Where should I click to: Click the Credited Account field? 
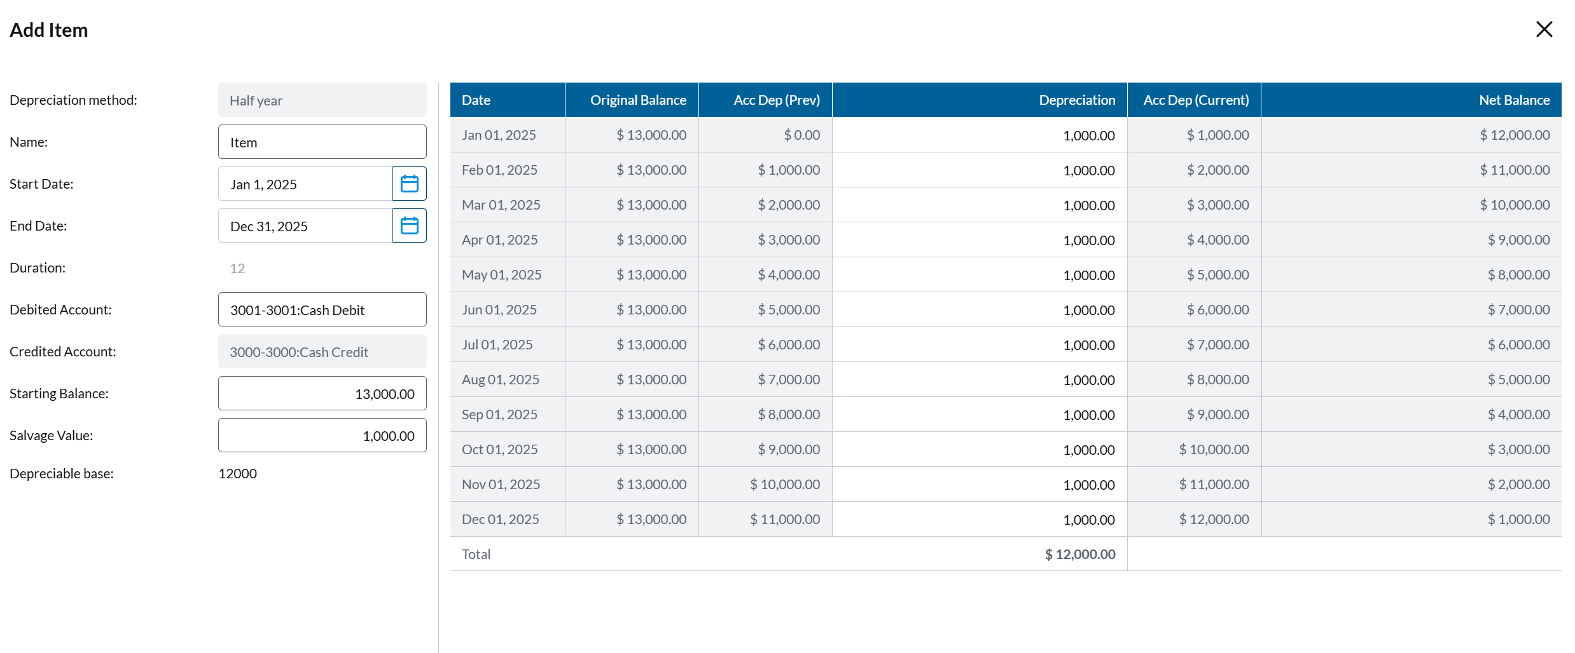click(322, 352)
